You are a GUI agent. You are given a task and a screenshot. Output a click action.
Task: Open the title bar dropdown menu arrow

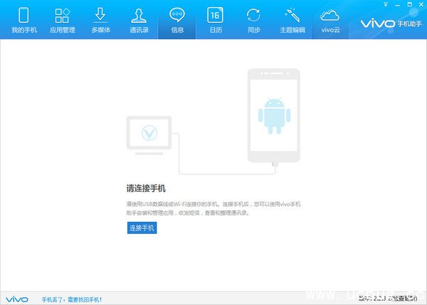pos(386,5)
